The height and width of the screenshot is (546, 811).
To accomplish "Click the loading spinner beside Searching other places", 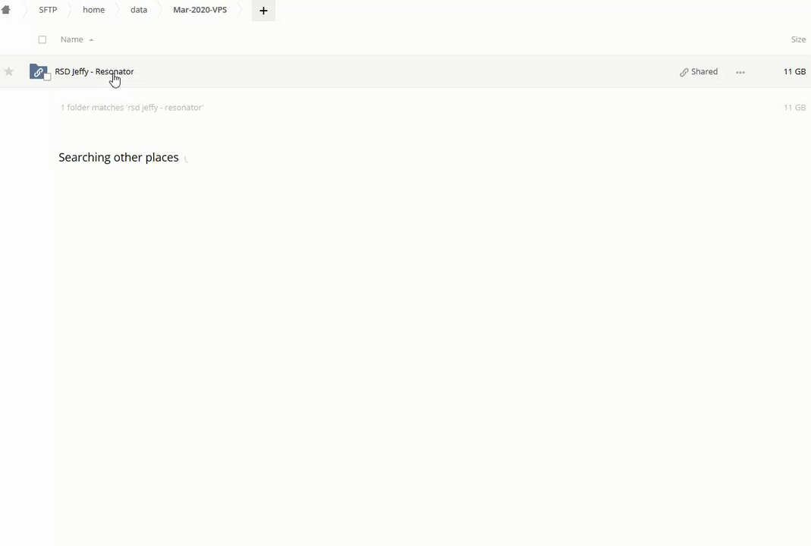I will click(x=187, y=158).
